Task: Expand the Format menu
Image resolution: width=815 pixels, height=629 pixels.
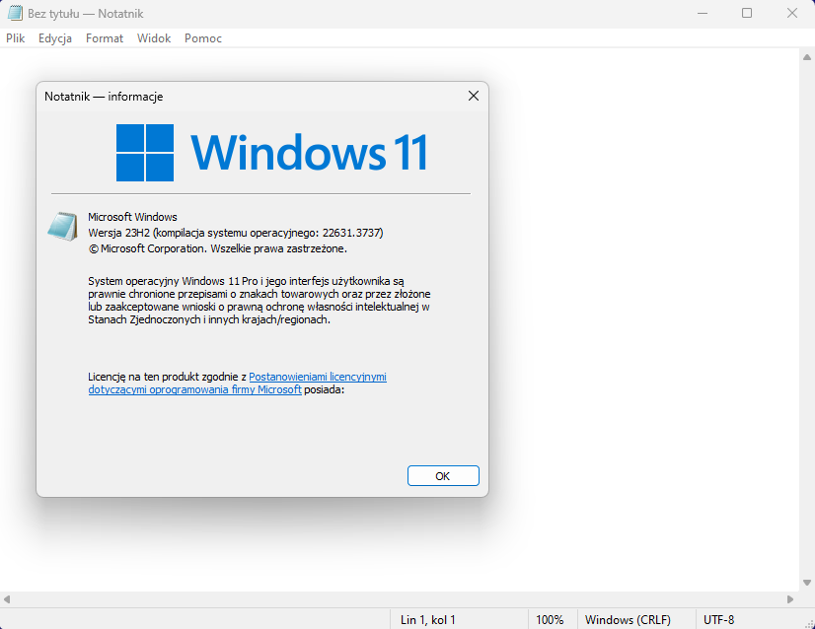Action: pos(105,38)
